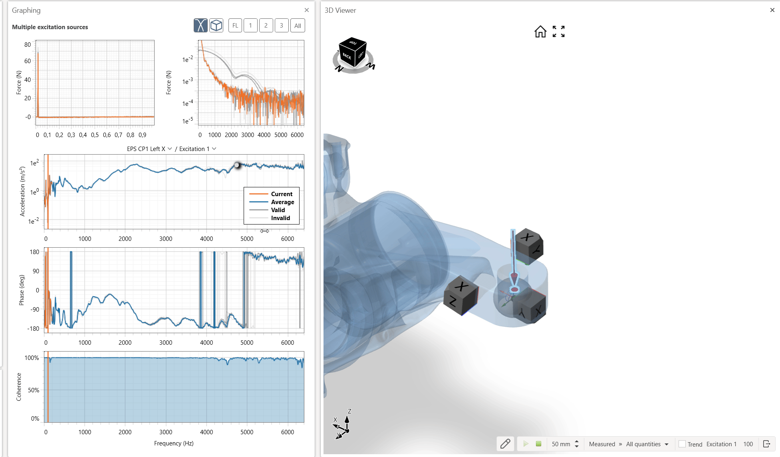Click the coherence plot area
The width and height of the screenshot is (780, 457).
[x=174, y=387]
